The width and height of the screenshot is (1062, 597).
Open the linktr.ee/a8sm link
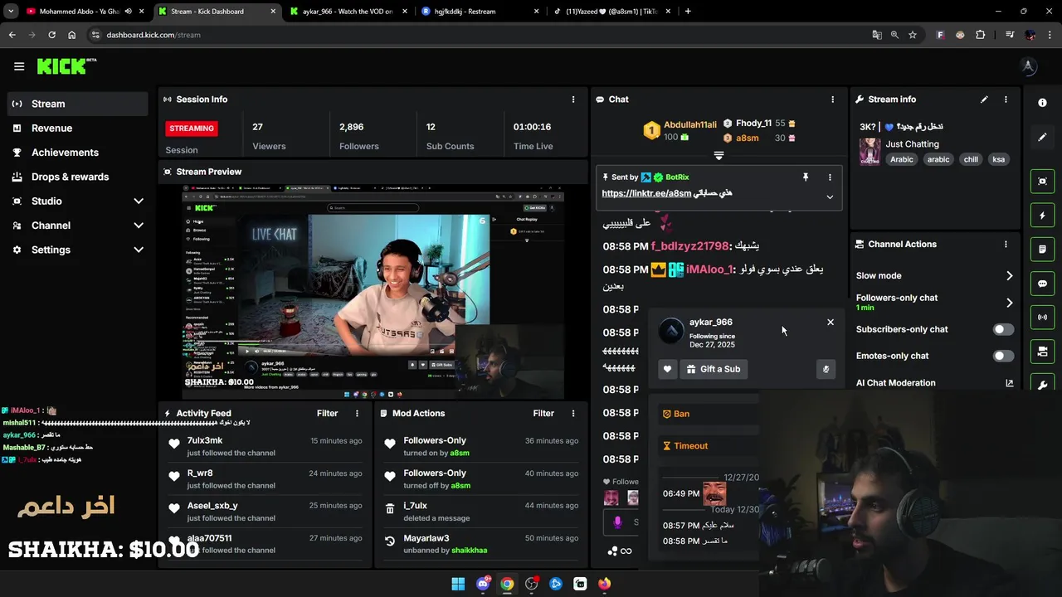coord(646,193)
